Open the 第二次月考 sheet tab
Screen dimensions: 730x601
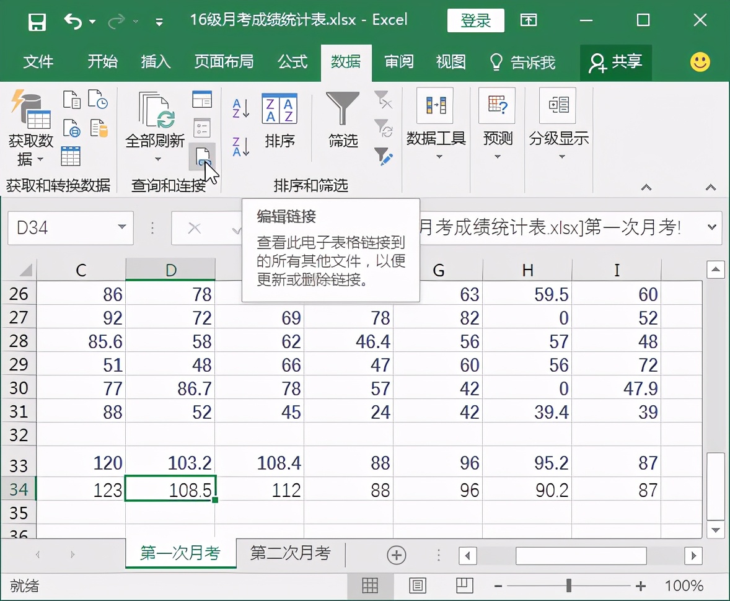(x=290, y=555)
